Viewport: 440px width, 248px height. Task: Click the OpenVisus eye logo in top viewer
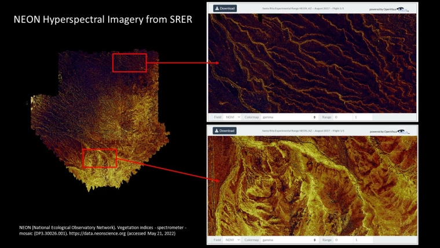point(401,9)
